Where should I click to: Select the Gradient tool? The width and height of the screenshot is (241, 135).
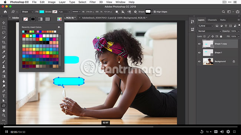click(4, 77)
